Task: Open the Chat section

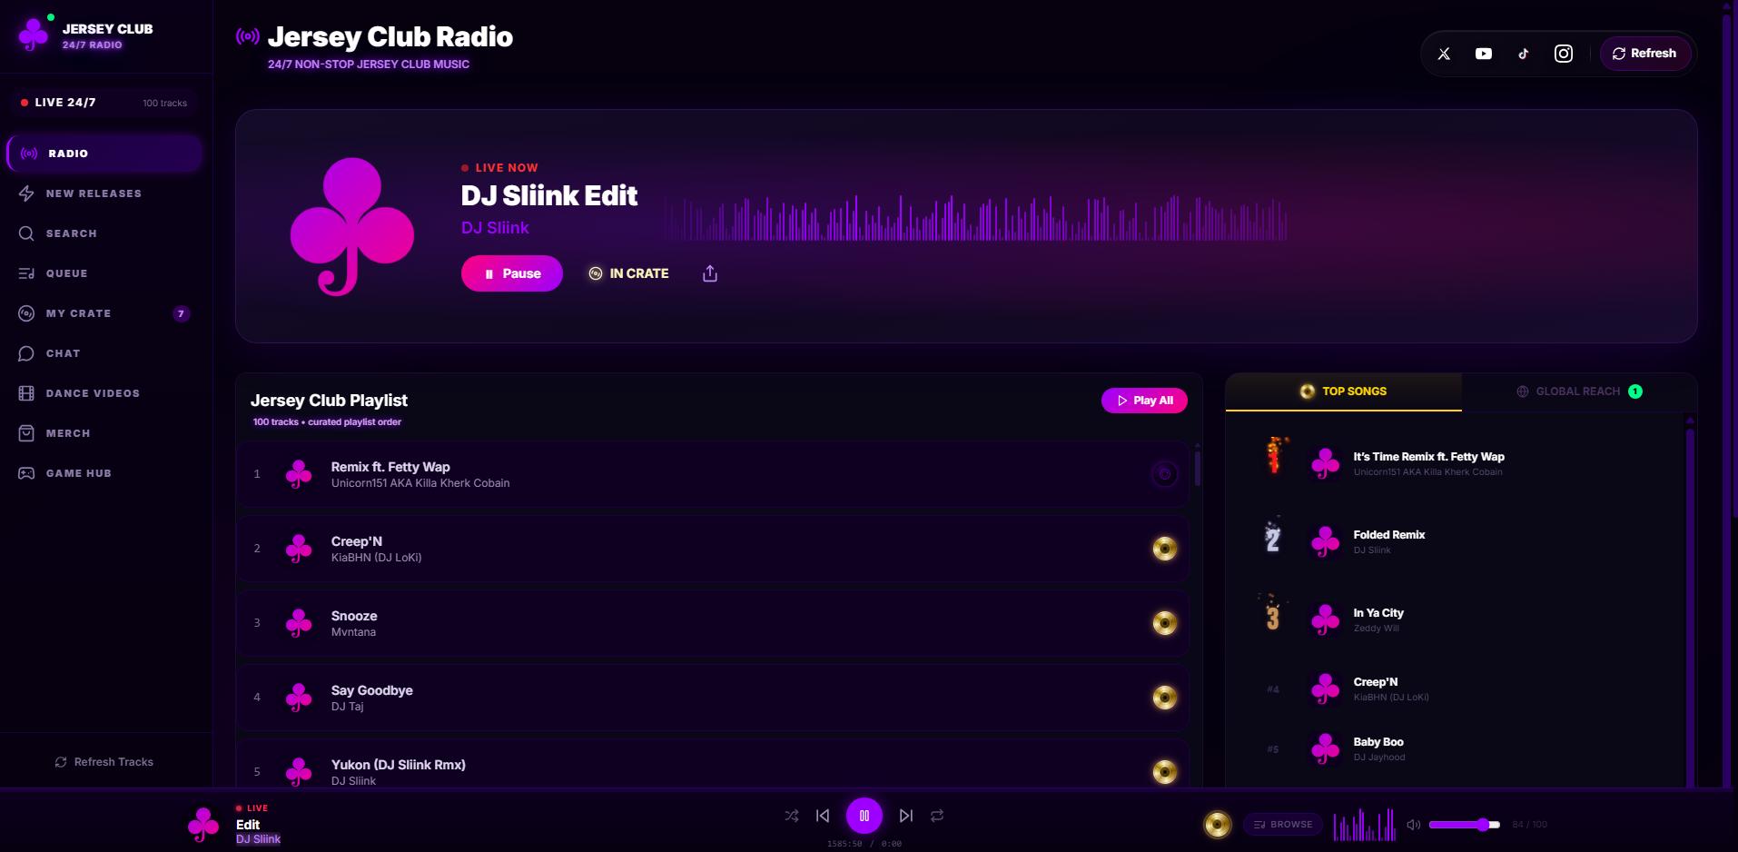Action: [62, 353]
